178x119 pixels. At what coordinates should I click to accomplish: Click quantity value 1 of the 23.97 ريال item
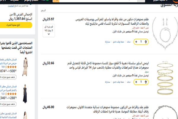141,42
